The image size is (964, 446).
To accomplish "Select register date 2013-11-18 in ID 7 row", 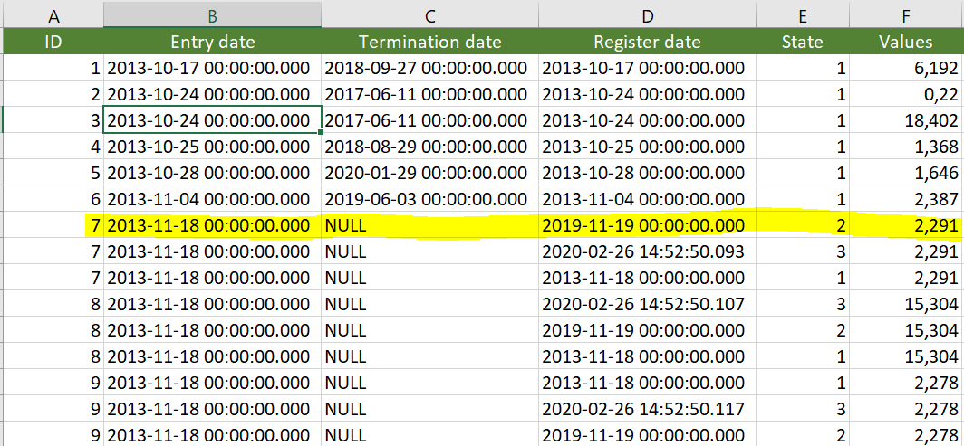I will pos(648,278).
